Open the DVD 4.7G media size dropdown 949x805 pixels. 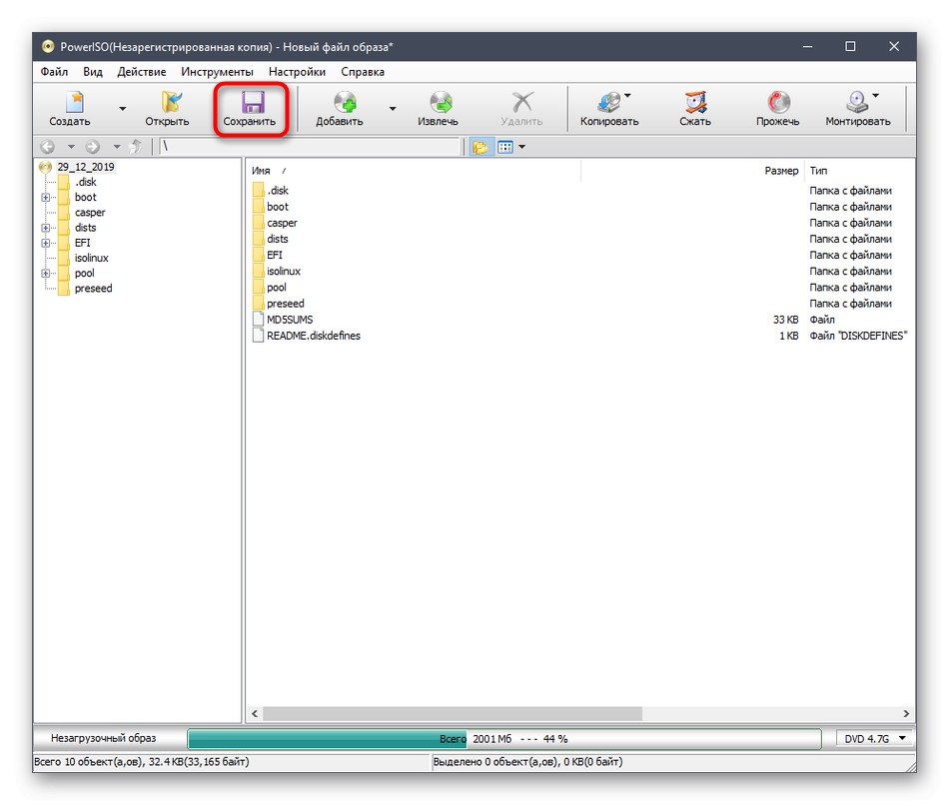pos(874,738)
